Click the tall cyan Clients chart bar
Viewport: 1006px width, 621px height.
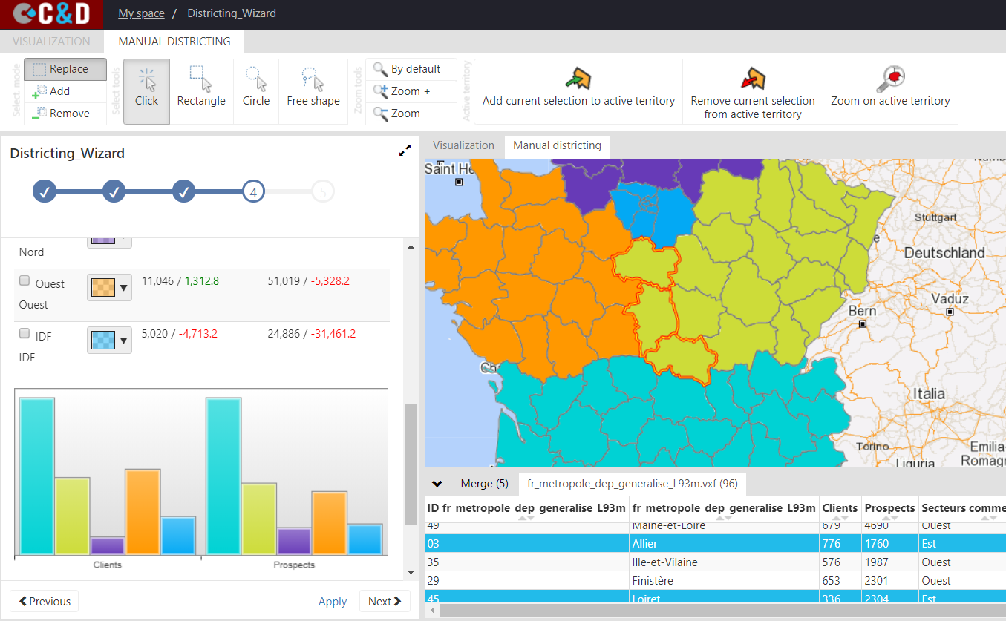[x=37, y=476]
